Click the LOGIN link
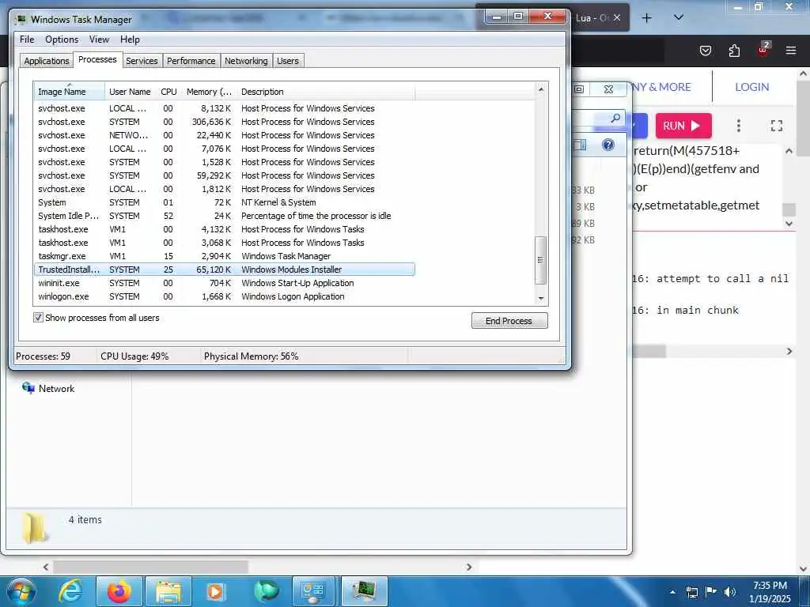This screenshot has width=810, height=607. point(751,87)
